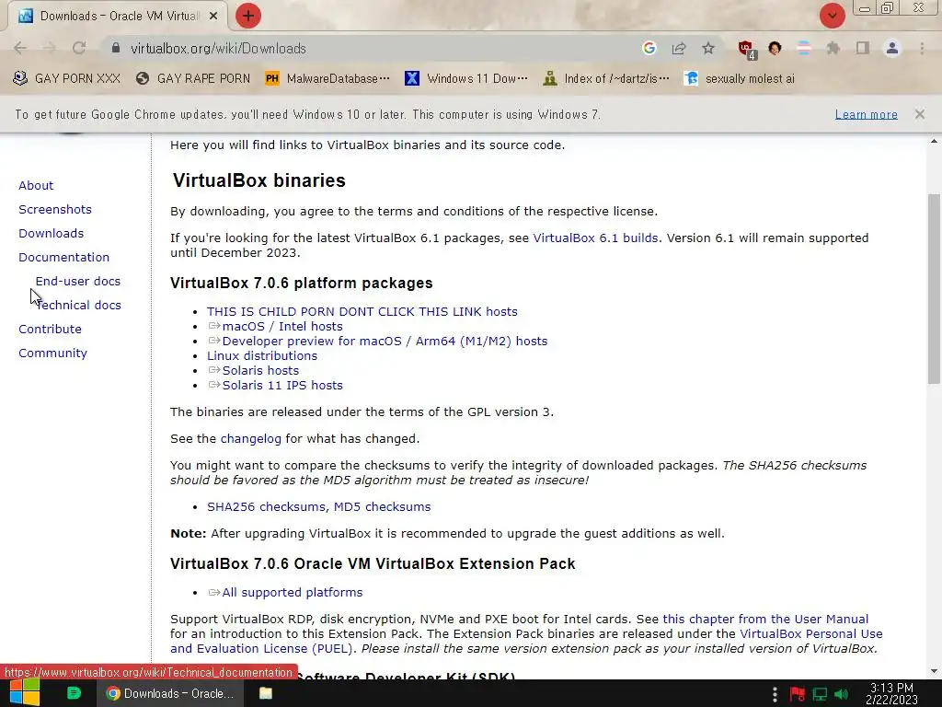The image size is (942, 707).
Task: Open the Extensions puzzle piece menu
Action: [x=833, y=48]
